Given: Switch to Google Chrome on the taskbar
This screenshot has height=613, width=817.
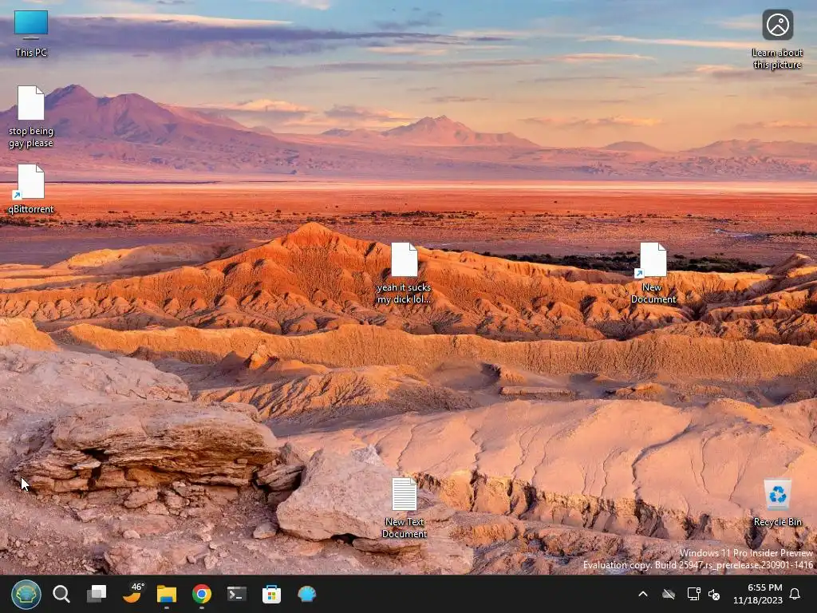Looking at the screenshot, I should click(x=202, y=594).
